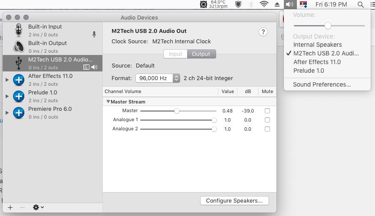Image resolution: width=375 pixels, height=216 pixels.
Task: Click the default output speaker badge on M2Tech
Action: coord(94,67)
